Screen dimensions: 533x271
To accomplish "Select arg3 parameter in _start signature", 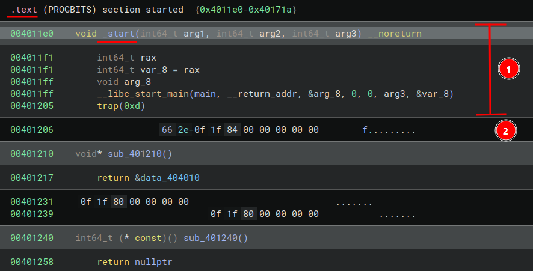I will click(x=345, y=34).
